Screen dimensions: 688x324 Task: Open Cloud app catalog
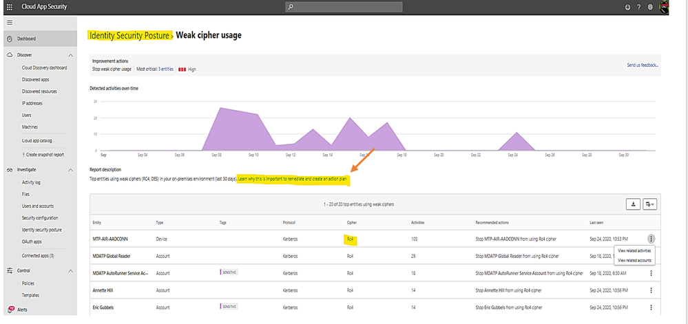tap(37, 141)
